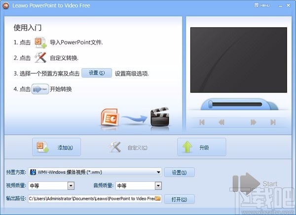Click the import PowerPoint icon in step 1
The width and height of the screenshot is (296, 215).
click(x=40, y=43)
